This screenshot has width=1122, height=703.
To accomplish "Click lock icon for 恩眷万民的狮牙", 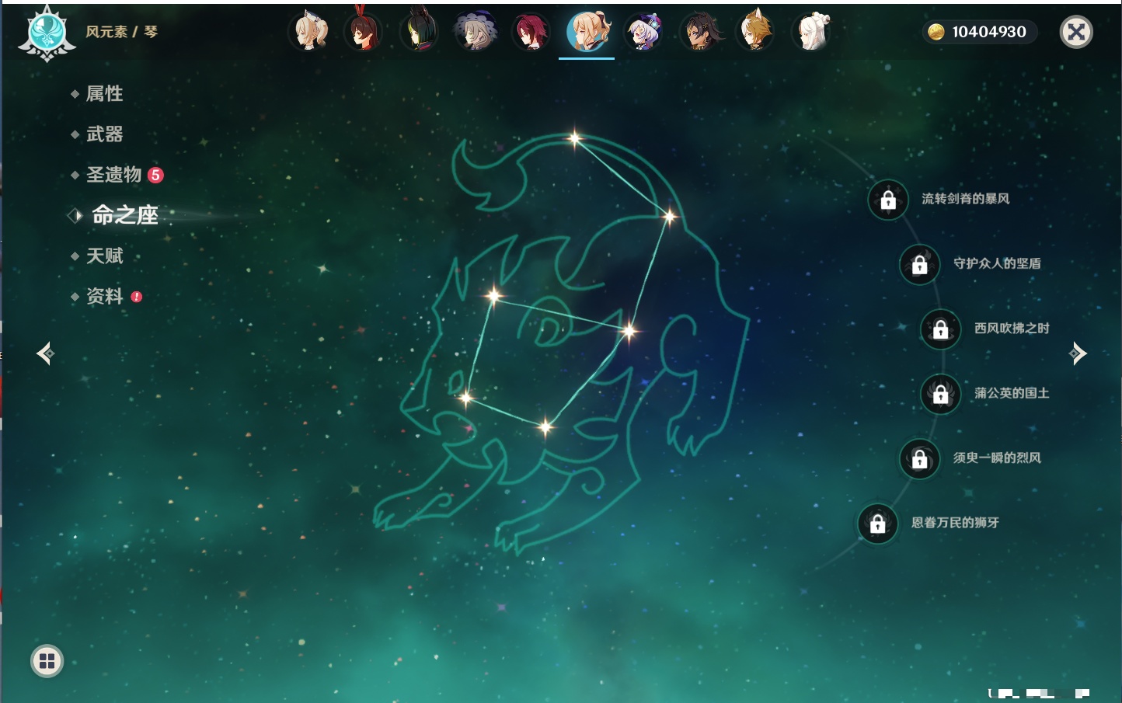I will [878, 524].
